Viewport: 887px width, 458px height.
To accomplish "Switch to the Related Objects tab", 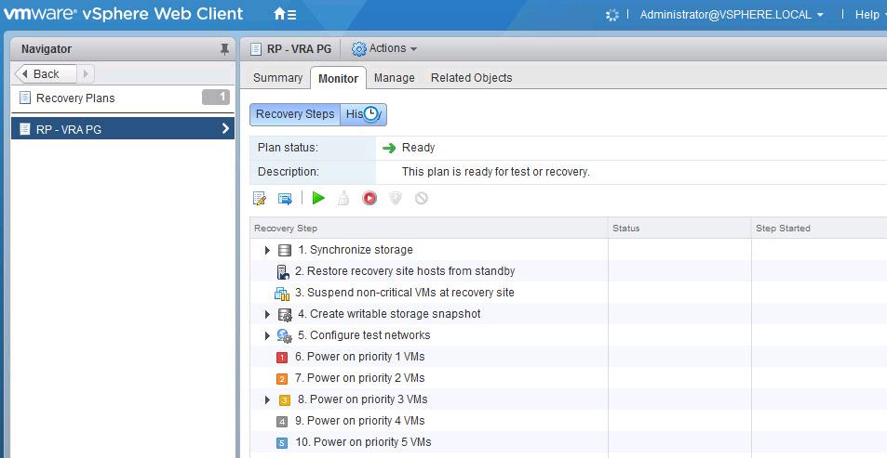I will pyautogui.click(x=471, y=78).
